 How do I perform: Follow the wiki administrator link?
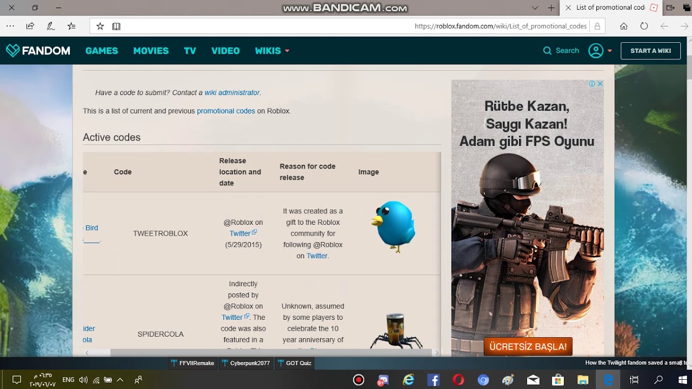click(232, 92)
